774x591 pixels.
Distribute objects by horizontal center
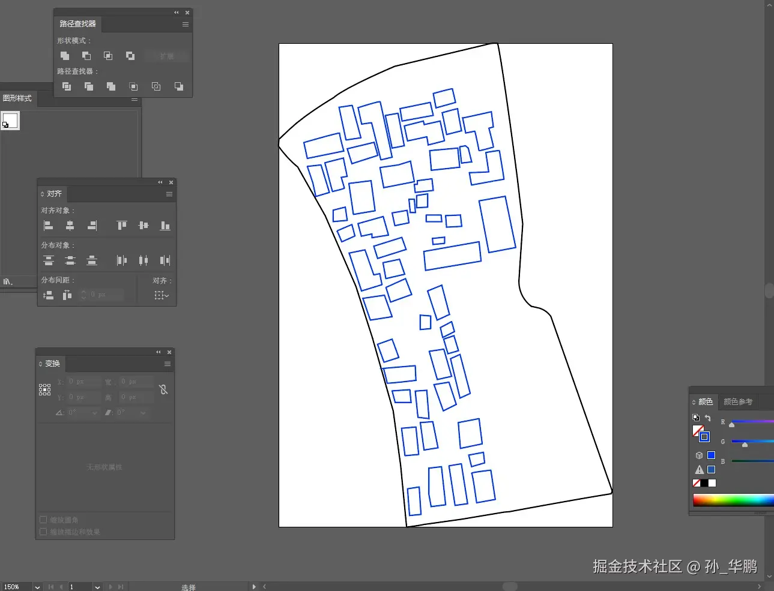(144, 260)
